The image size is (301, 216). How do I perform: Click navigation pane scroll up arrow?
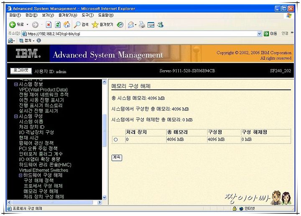105,82
